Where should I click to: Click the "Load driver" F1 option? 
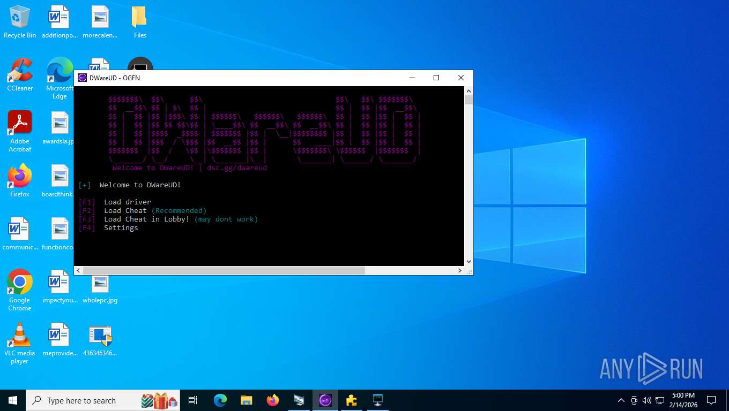[x=115, y=202]
